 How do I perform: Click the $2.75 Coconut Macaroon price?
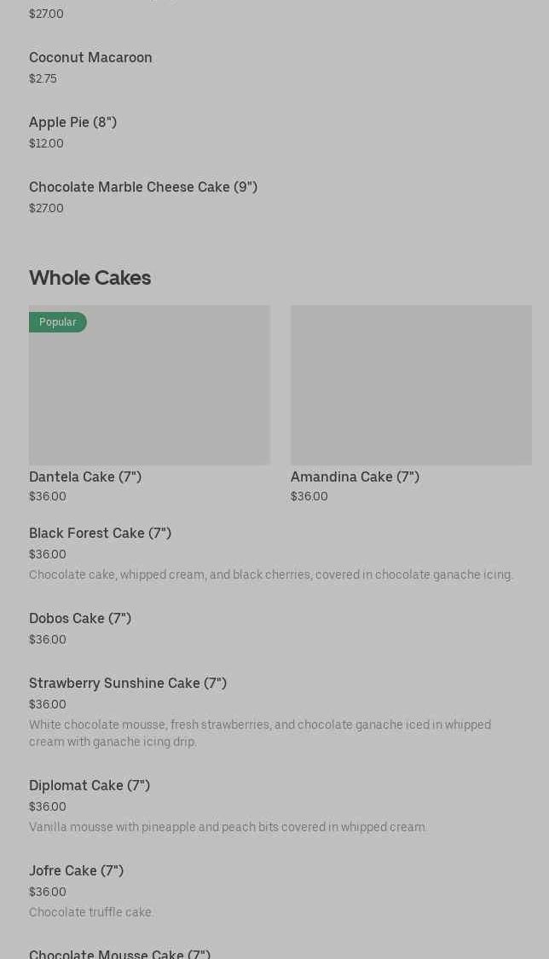43,79
